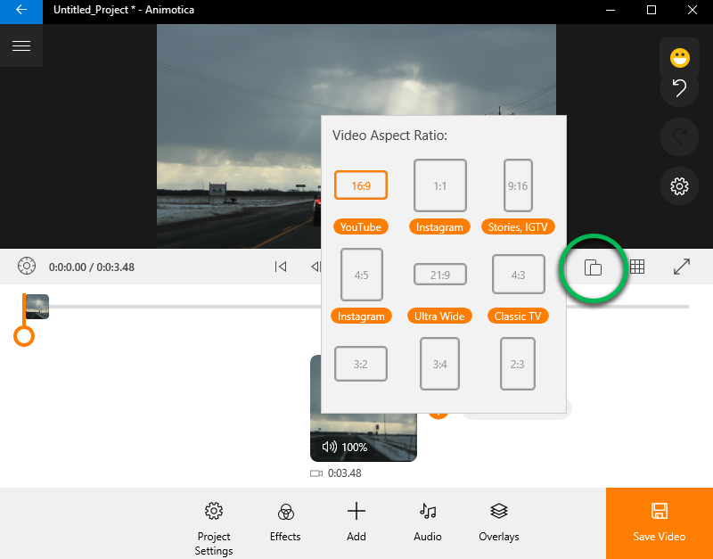Toggle the aspect ratio picker icon
The width and height of the screenshot is (713, 559).
pos(593,267)
